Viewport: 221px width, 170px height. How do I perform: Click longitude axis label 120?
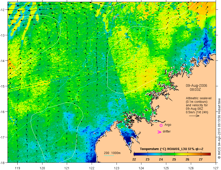point(42,168)
